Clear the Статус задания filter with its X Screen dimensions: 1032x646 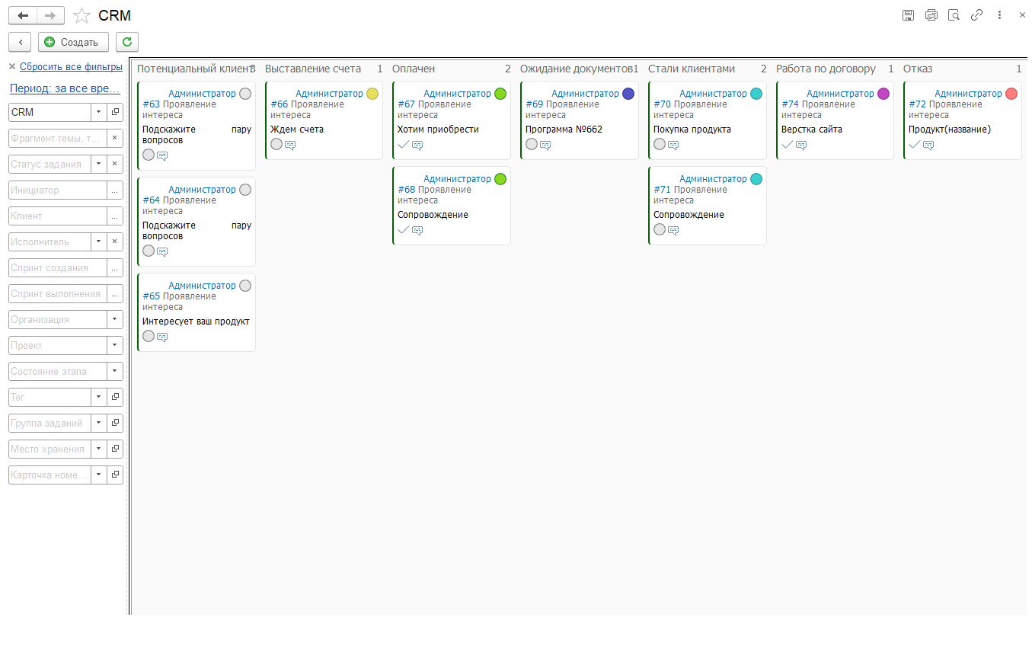(x=116, y=164)
